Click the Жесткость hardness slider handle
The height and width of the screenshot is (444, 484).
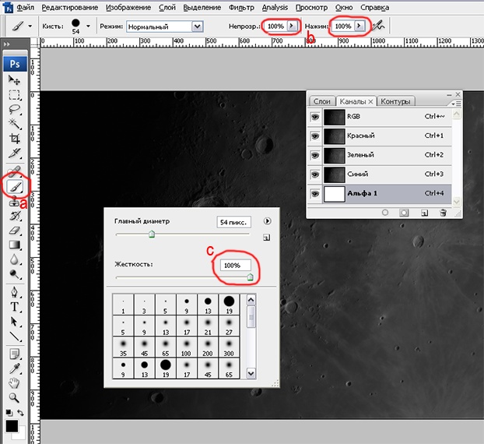pos(250,276)
